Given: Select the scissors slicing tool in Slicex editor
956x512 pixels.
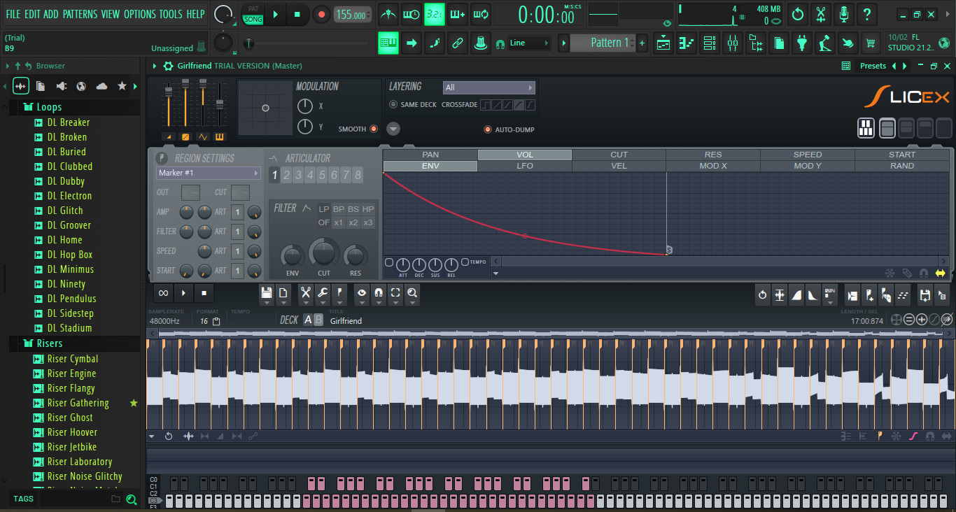Looking at the screenshot, I should 305,292.
